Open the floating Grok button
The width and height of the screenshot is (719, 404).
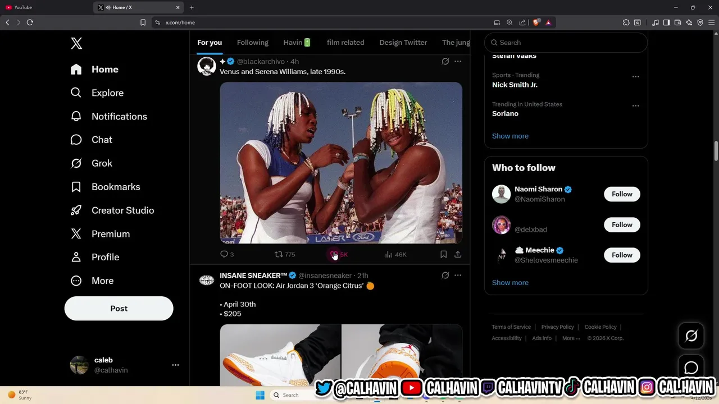click(691, 336)
